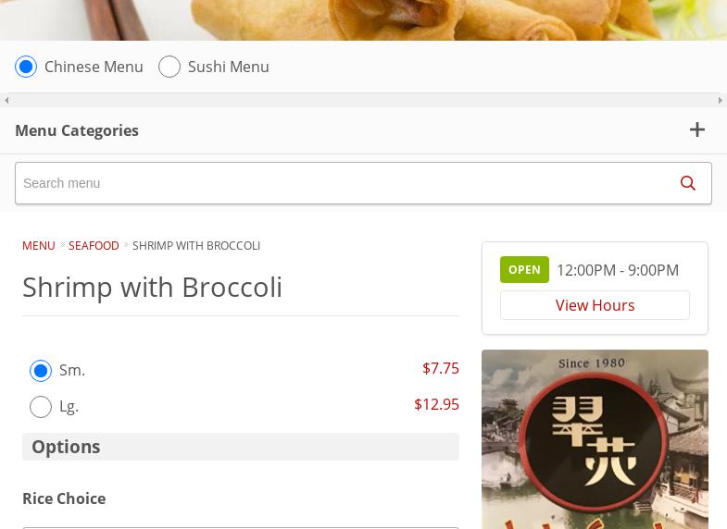Image resolution: width=727 pixels, height=529 pixels.
Task: Click the $7.75 small price
Action: point(440,368)
